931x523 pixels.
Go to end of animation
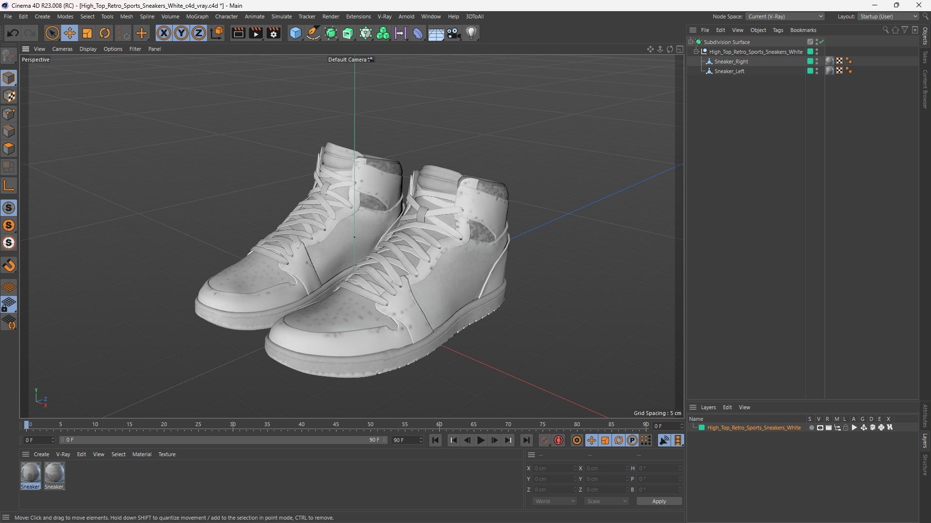526,440
